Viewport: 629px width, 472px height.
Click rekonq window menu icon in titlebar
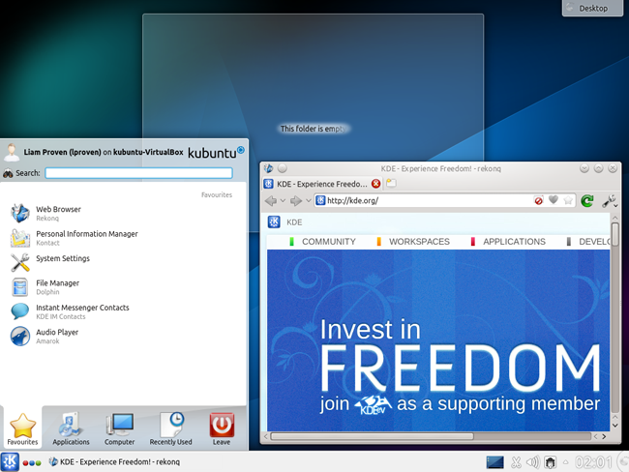268,168
